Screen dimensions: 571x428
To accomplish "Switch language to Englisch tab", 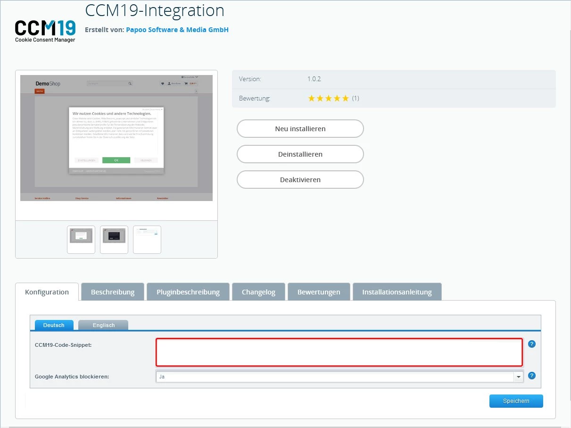I will coord(103,325).
